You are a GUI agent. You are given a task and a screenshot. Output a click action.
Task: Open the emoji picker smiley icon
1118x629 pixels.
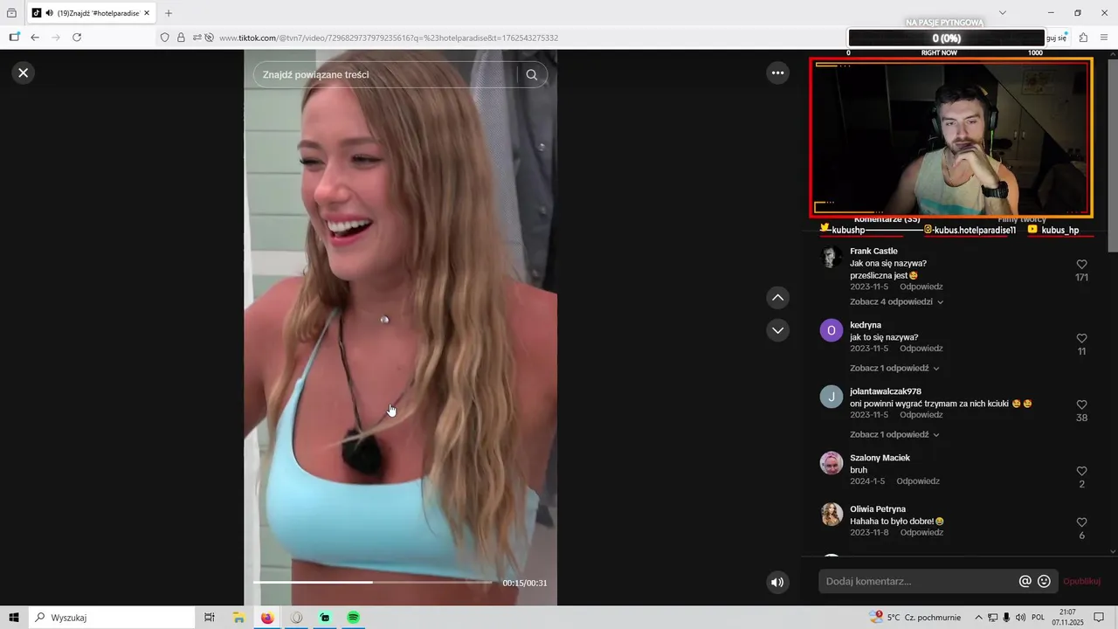[1044, 581]
